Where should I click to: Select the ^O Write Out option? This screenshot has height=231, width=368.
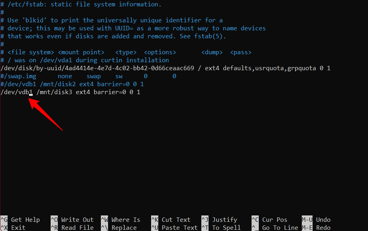tap(72, 220)
